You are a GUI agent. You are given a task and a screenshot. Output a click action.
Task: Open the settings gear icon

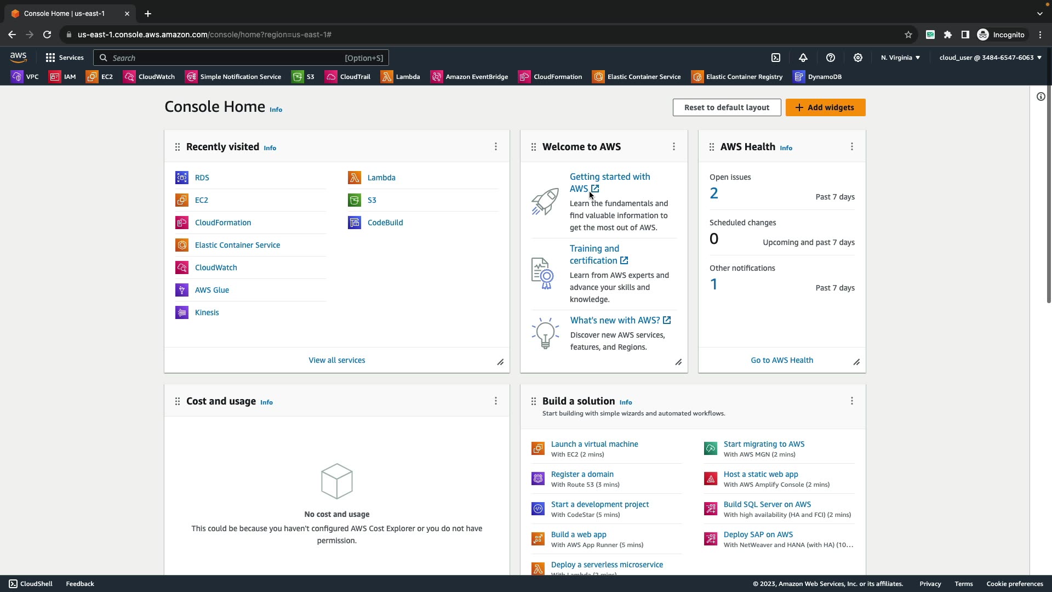click(x=858, y=58)
